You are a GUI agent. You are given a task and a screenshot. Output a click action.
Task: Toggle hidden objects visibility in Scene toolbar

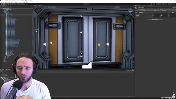click(x=52, y=7)
